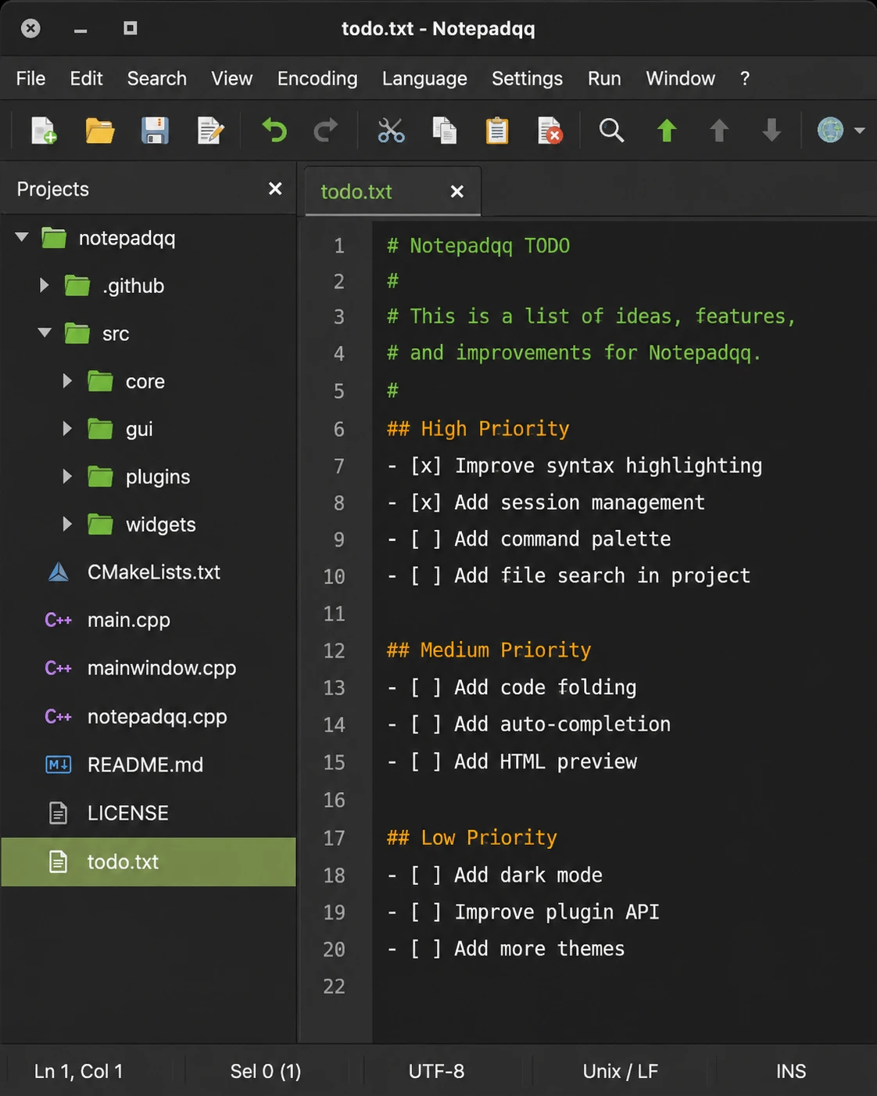Click the Unix / LF line ending entry
Screen dimensions: 877x1096
(x=621, y=1071)
